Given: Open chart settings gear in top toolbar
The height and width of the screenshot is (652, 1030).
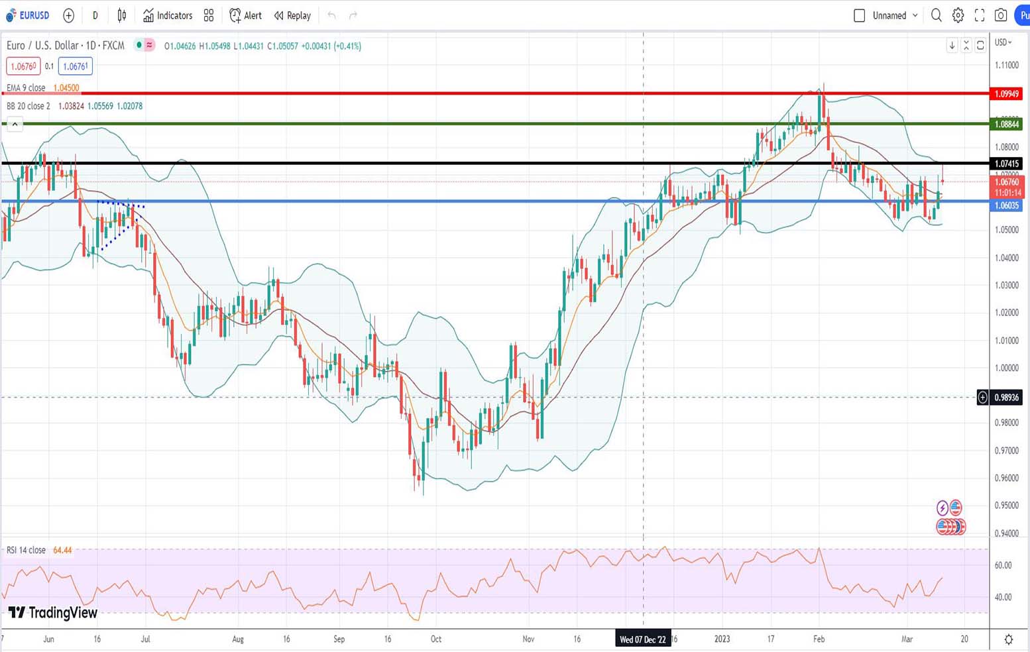Looking at the screenshot, I should point(958,15).
